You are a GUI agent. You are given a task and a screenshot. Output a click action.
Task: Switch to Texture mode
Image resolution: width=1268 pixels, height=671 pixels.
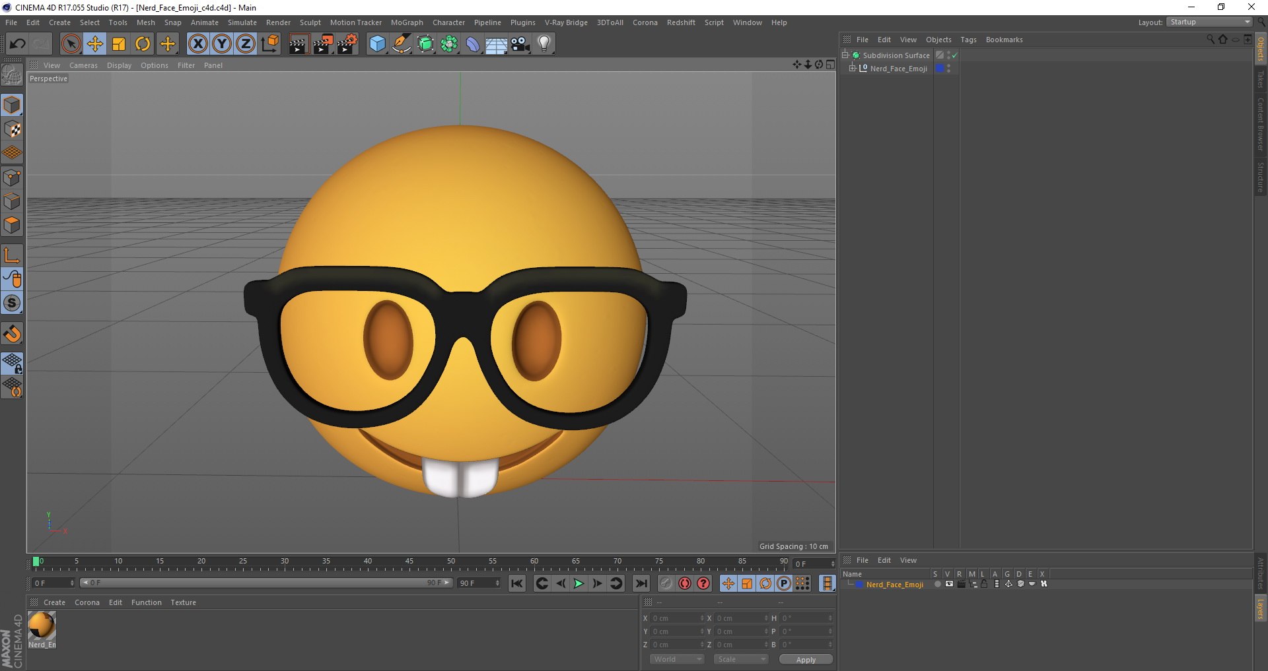(x=12, y=129)
